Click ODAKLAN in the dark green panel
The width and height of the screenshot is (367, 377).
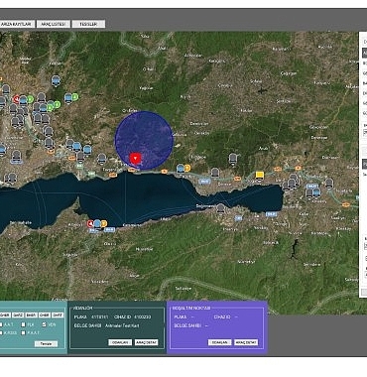click(120, 342)
